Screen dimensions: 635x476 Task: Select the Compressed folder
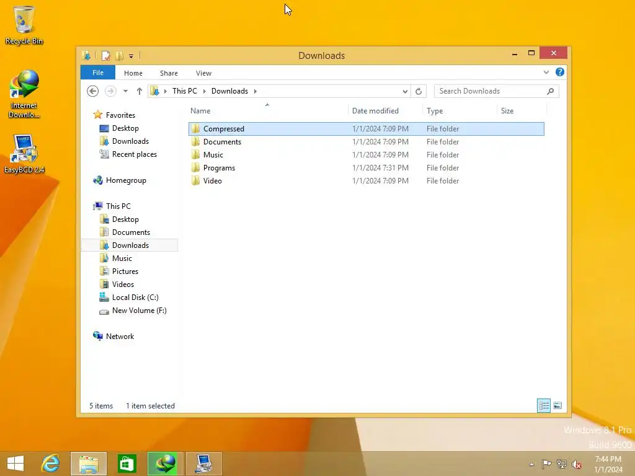click(366, 129)
